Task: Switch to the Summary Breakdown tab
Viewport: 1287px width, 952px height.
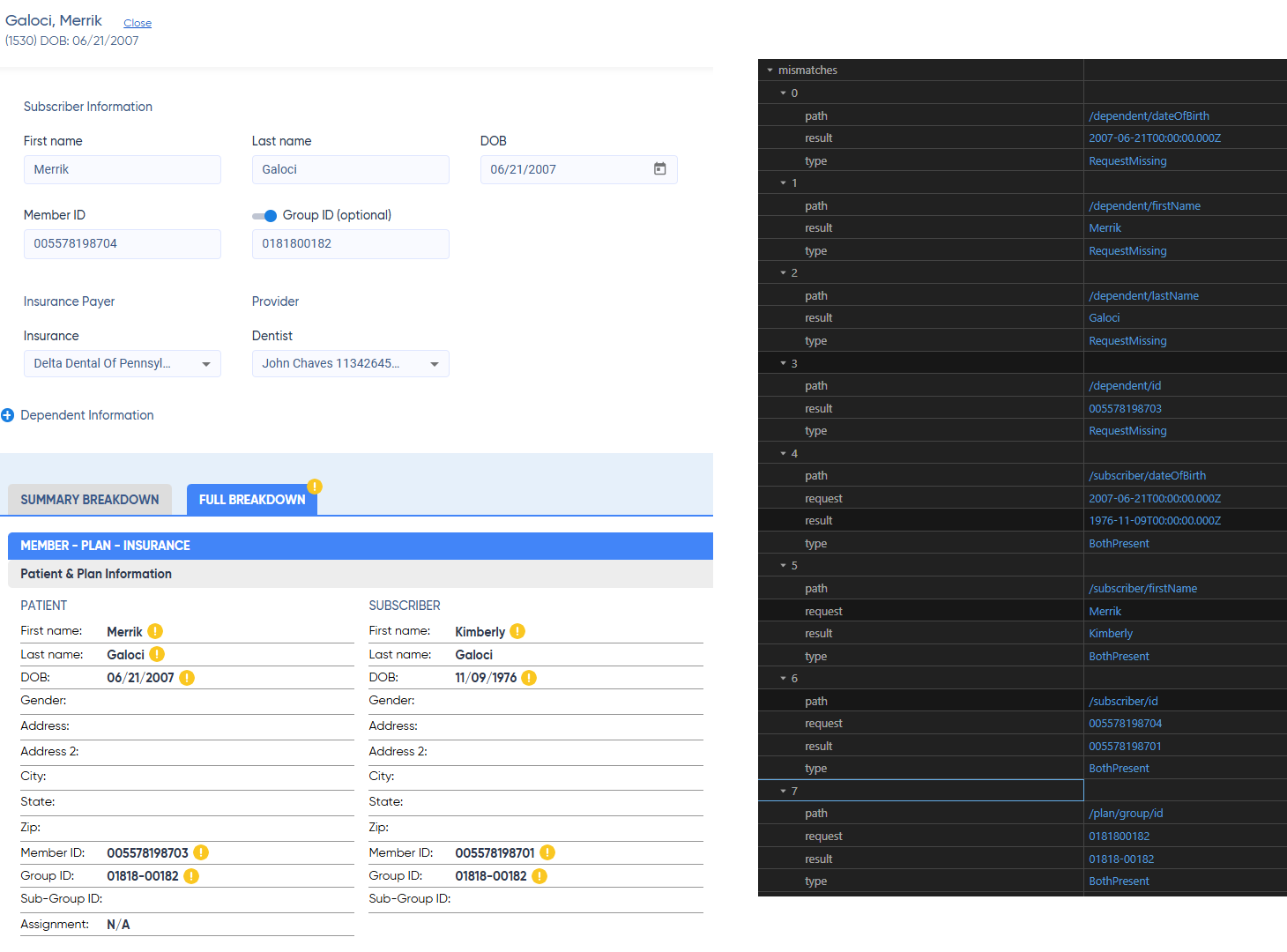Action: pos(90,500)
